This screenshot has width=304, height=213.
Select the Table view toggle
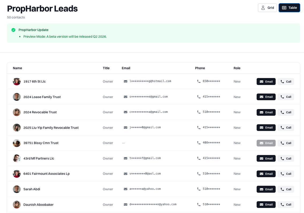289,8
